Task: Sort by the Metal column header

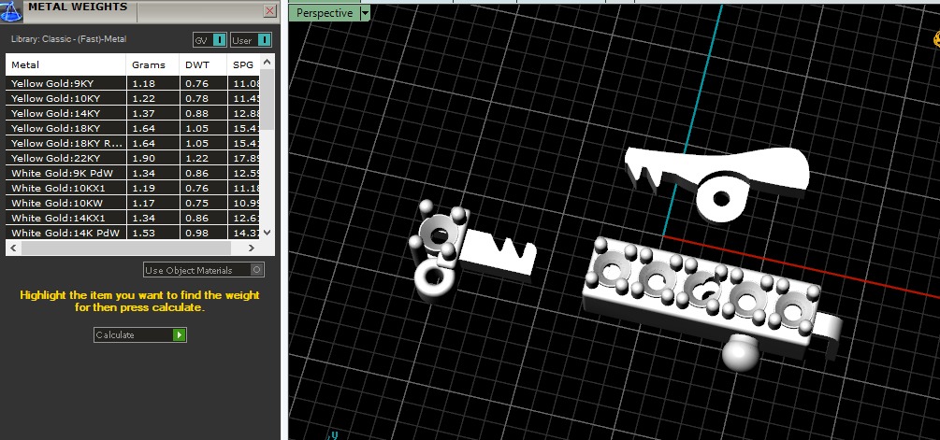Action: point(66,64)
